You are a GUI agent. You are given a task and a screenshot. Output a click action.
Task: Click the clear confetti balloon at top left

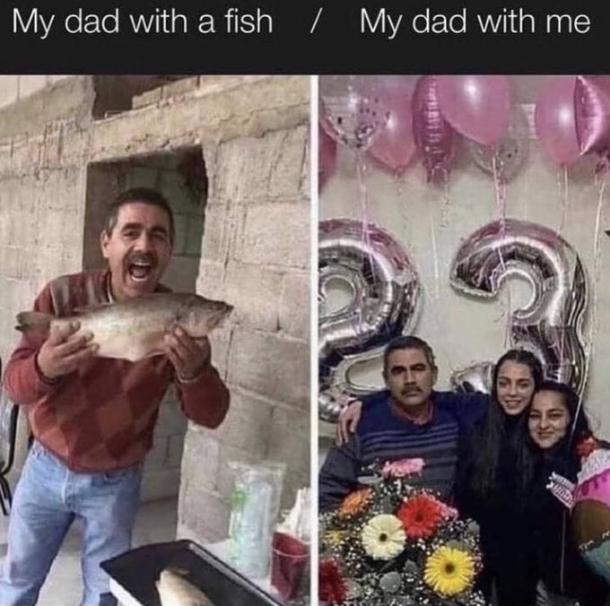[x=354, y=111]
